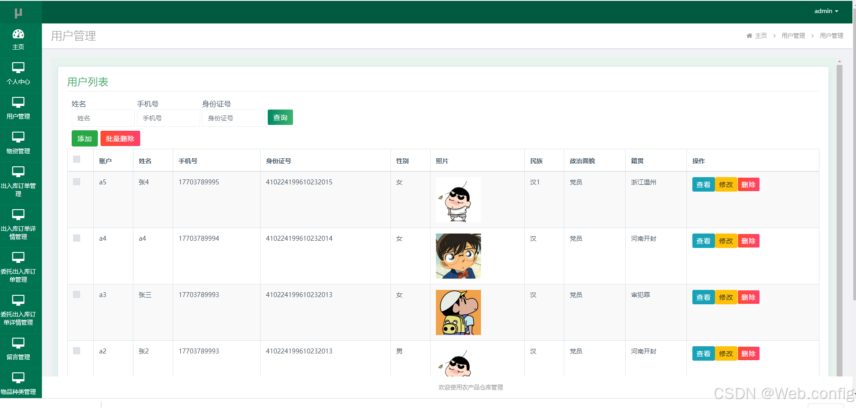The height and width of the screenshot is (408, 856).
Task: Select phone number 17703789994 cell
Action: coord(199,238)
